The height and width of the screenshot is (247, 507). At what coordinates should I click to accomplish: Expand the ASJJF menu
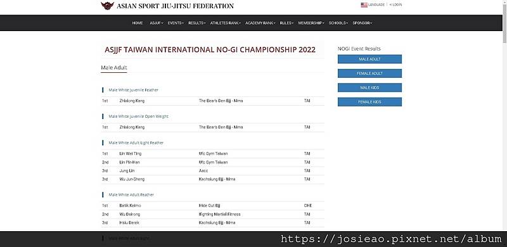[157, 23]
